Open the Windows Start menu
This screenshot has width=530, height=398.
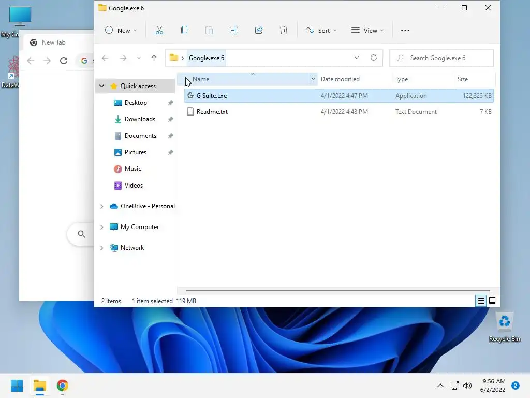pyautogui.click(x=17, y=386)
